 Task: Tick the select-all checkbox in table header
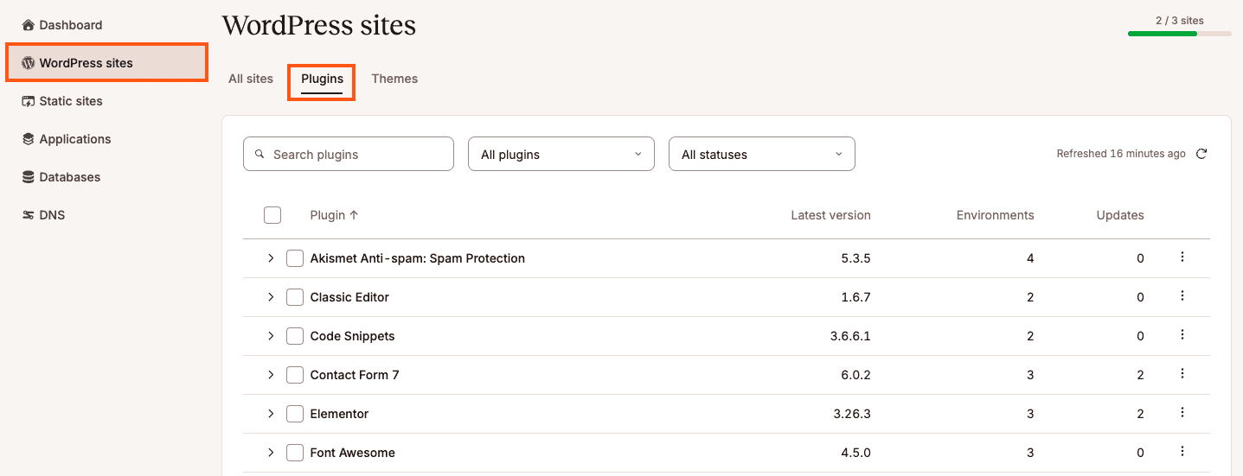272,215
